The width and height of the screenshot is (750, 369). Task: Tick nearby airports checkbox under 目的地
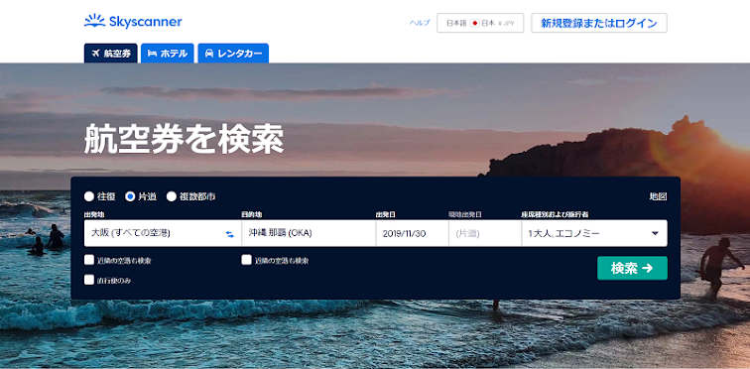pos(246,260)
